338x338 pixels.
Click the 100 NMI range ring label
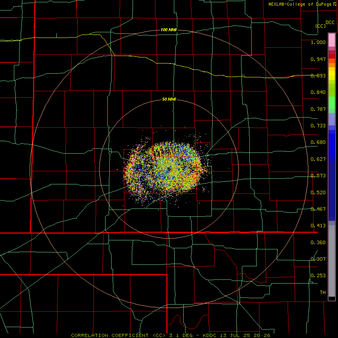tap(169, 30)
